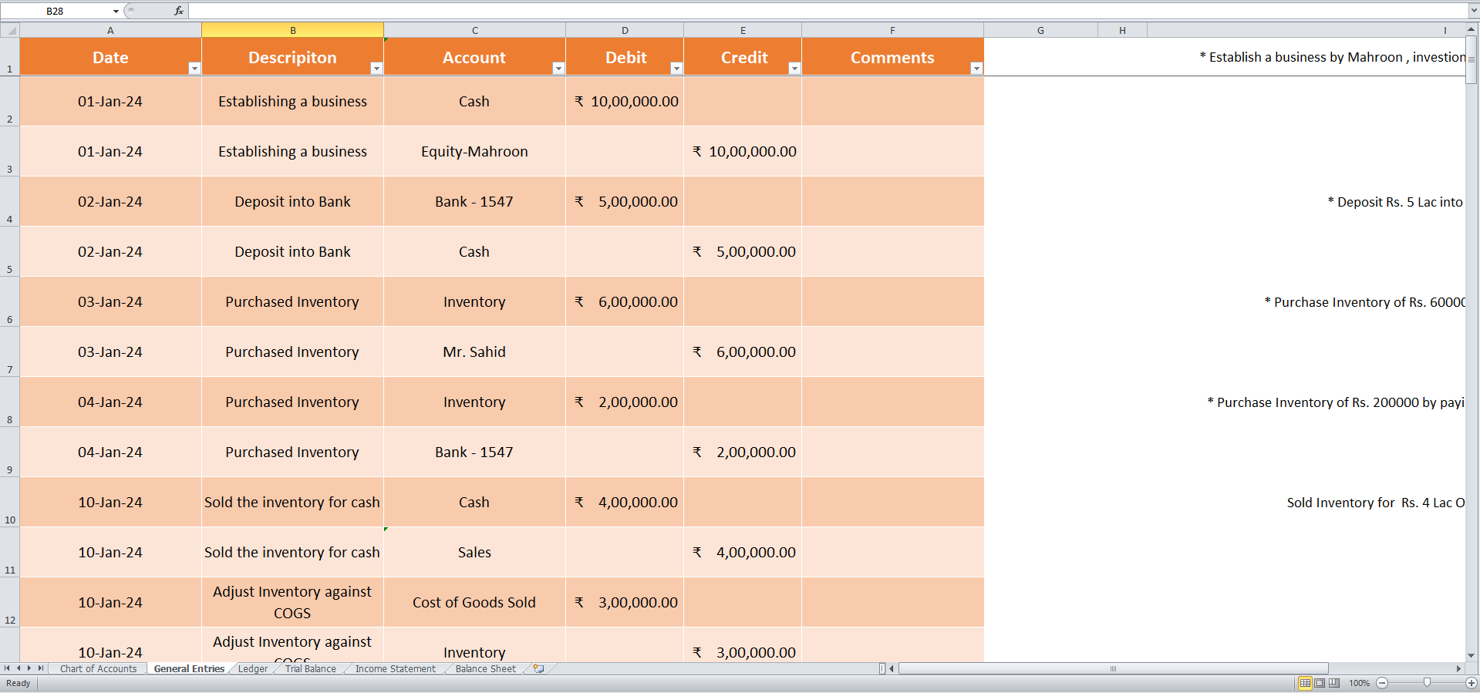Select column G header
The width and height of the screenshot is (1480, 693).
click(1040, 31)
